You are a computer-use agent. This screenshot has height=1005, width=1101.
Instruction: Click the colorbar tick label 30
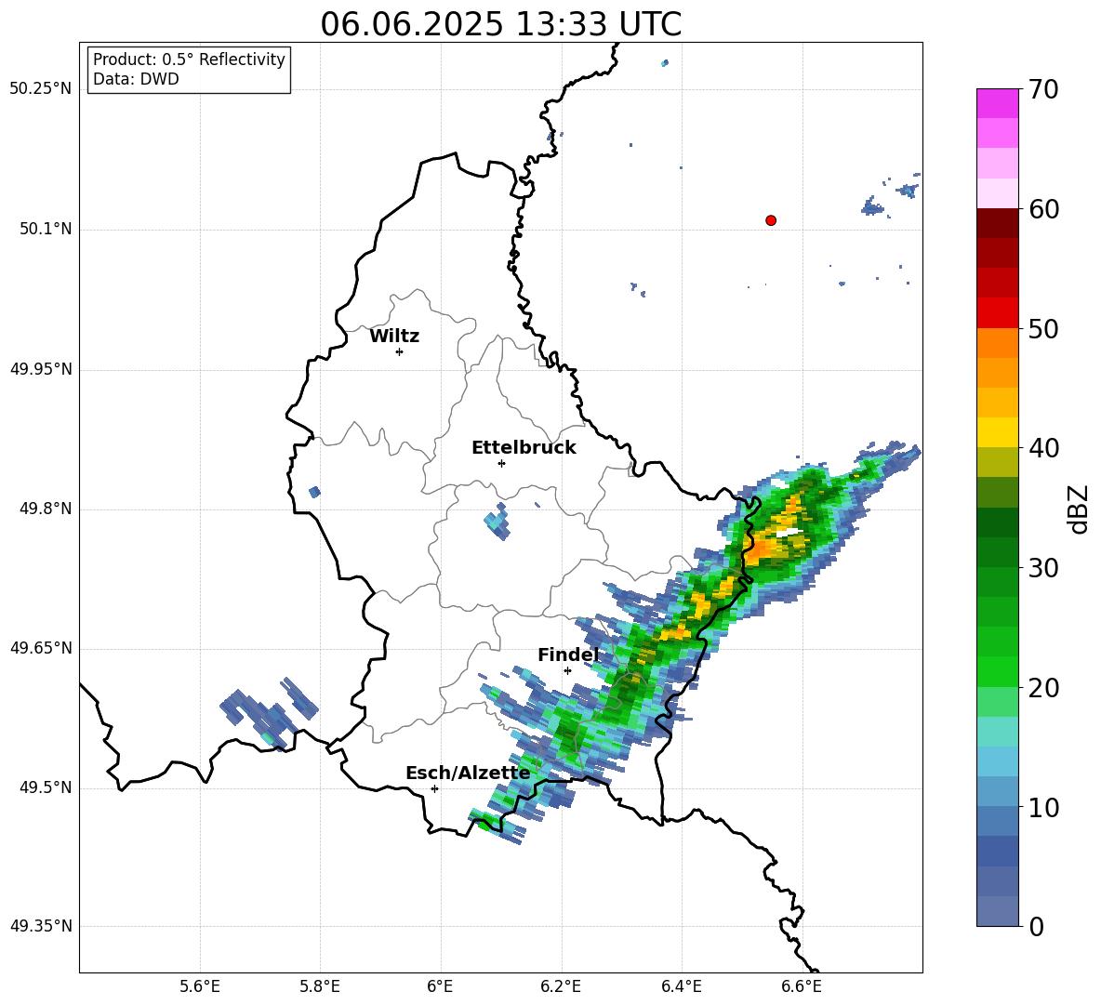point(1043,568)
